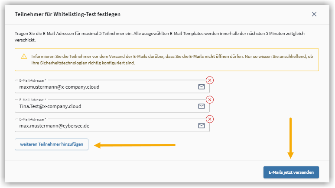The width and height of the screenshot is (335, 188).
Task: Focus the field containing maxmustermann@x-company.cloud
Action: (112, 86)
